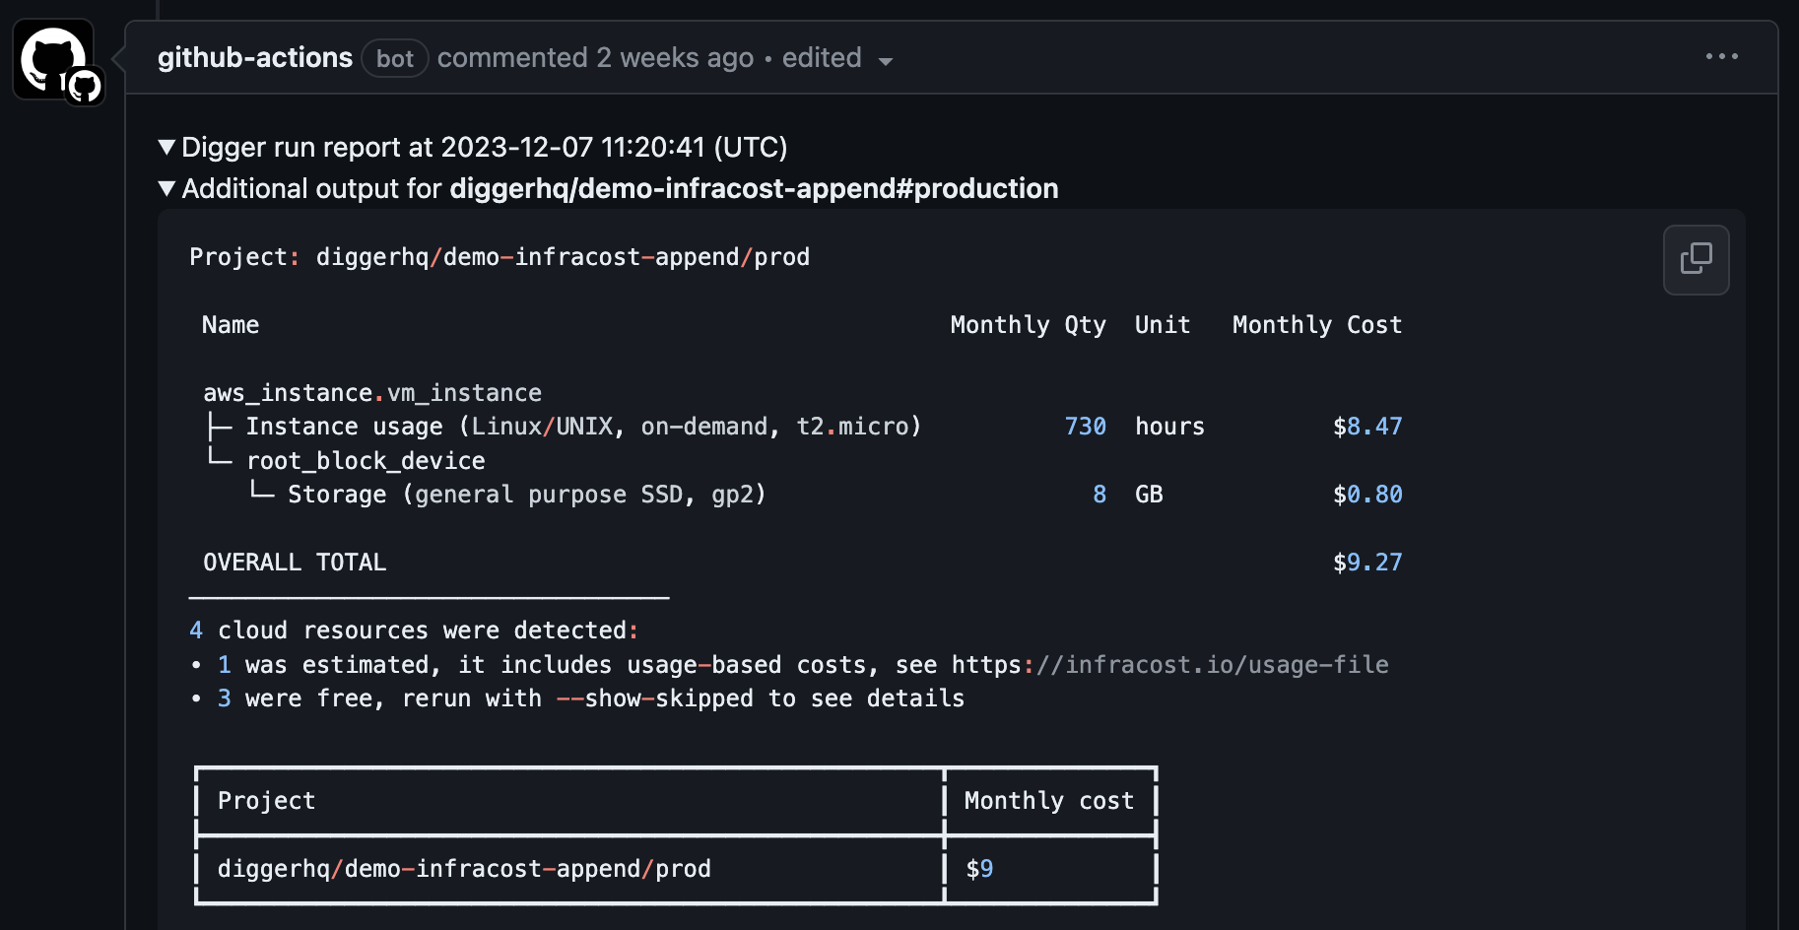Open the edited history dropdown arrow
Viewport: 1799px width, 930px height.
(886, 61)
